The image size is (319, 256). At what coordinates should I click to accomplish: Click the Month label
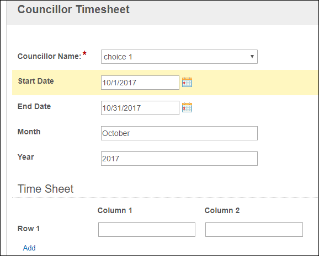[x=29, y=132]
